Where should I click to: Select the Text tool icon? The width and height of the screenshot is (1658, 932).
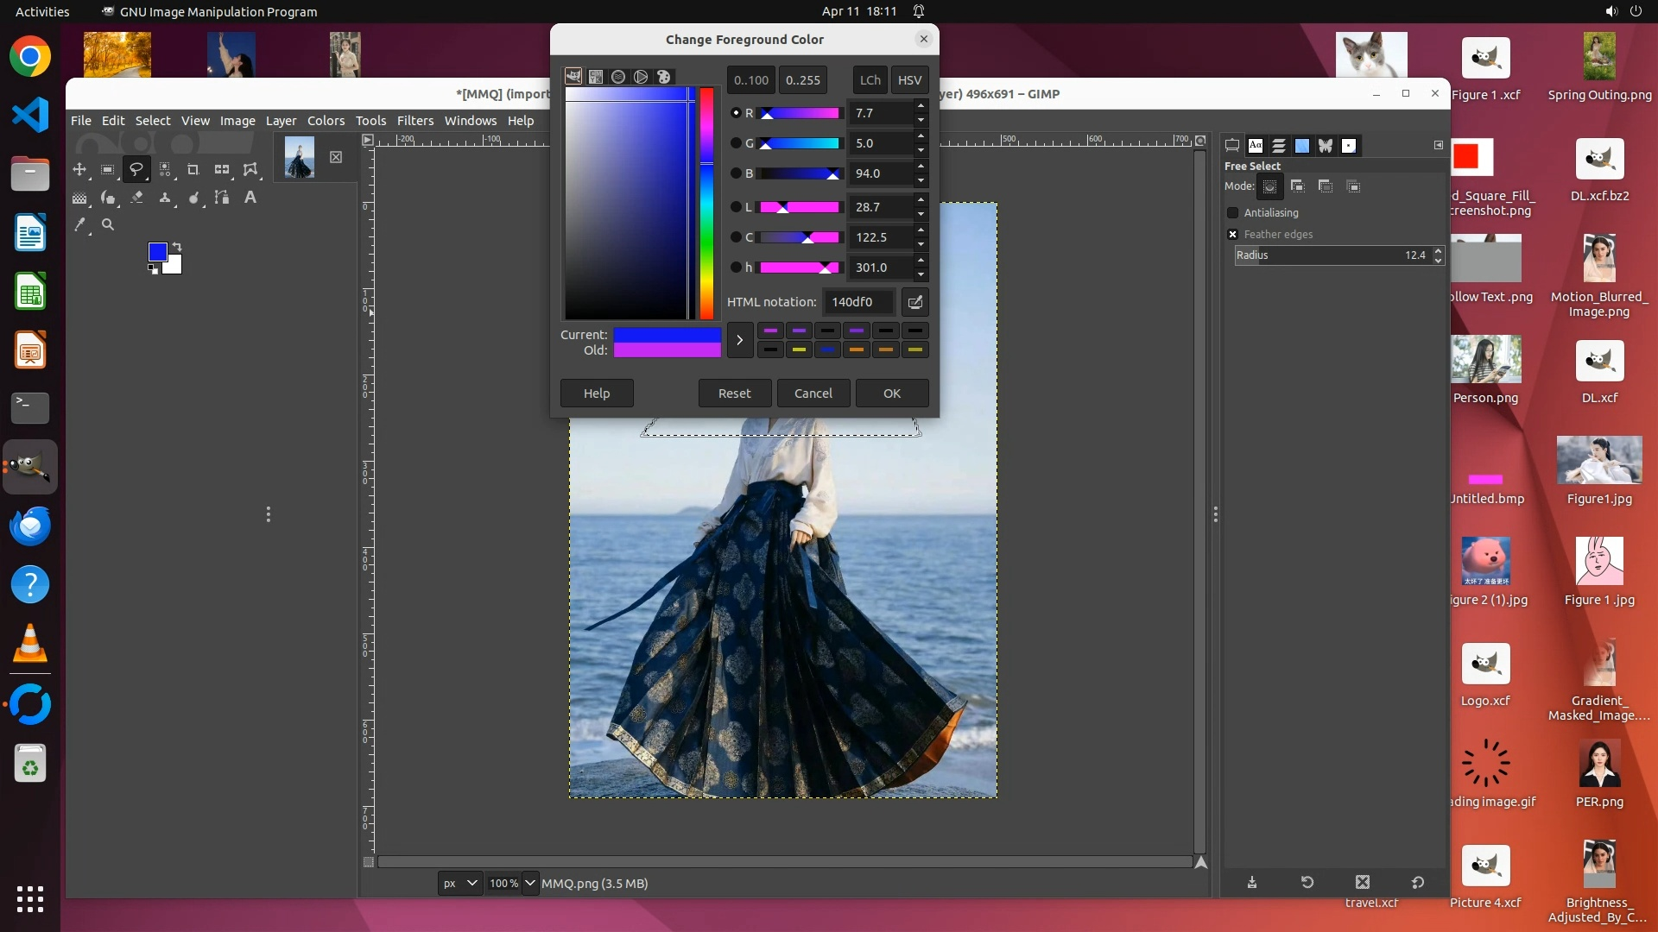[250, 198]
